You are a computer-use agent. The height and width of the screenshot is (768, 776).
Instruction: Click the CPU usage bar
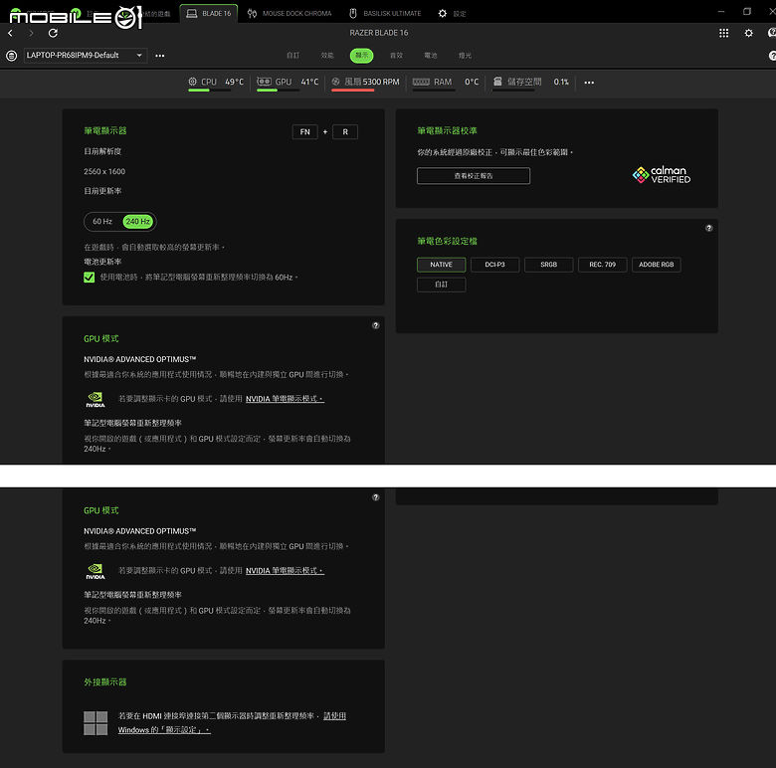tap(210, 91)
